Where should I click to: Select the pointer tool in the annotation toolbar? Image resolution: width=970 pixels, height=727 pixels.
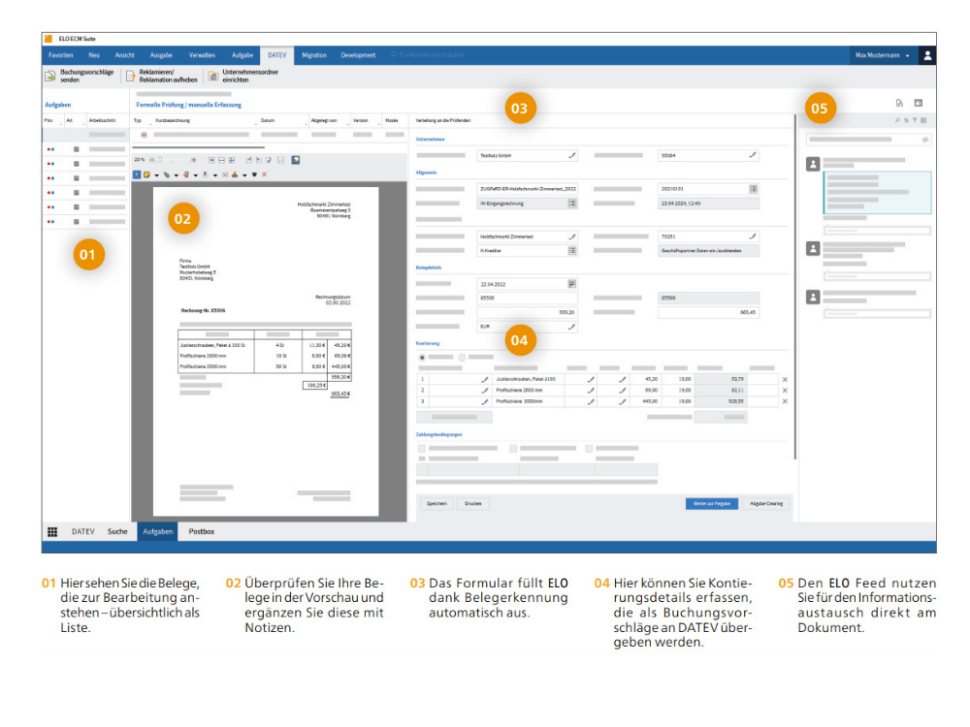coord(138,174)
